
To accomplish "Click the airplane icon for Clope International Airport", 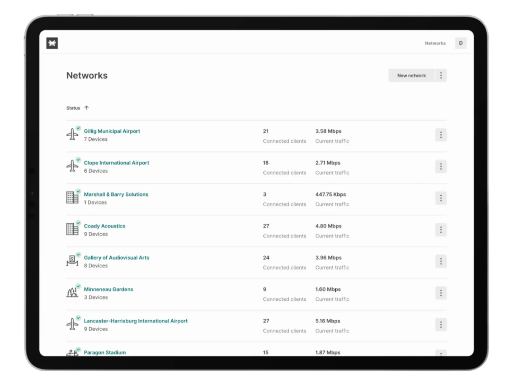I will point(72,166).
